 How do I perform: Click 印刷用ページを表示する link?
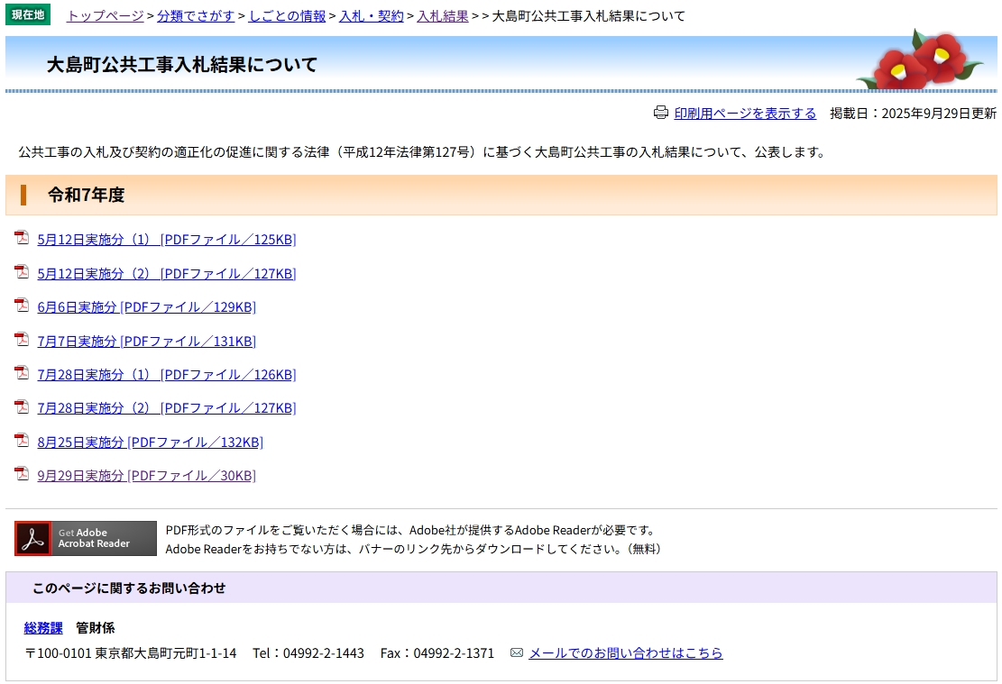pyautogui.click(x=745, y=114)
